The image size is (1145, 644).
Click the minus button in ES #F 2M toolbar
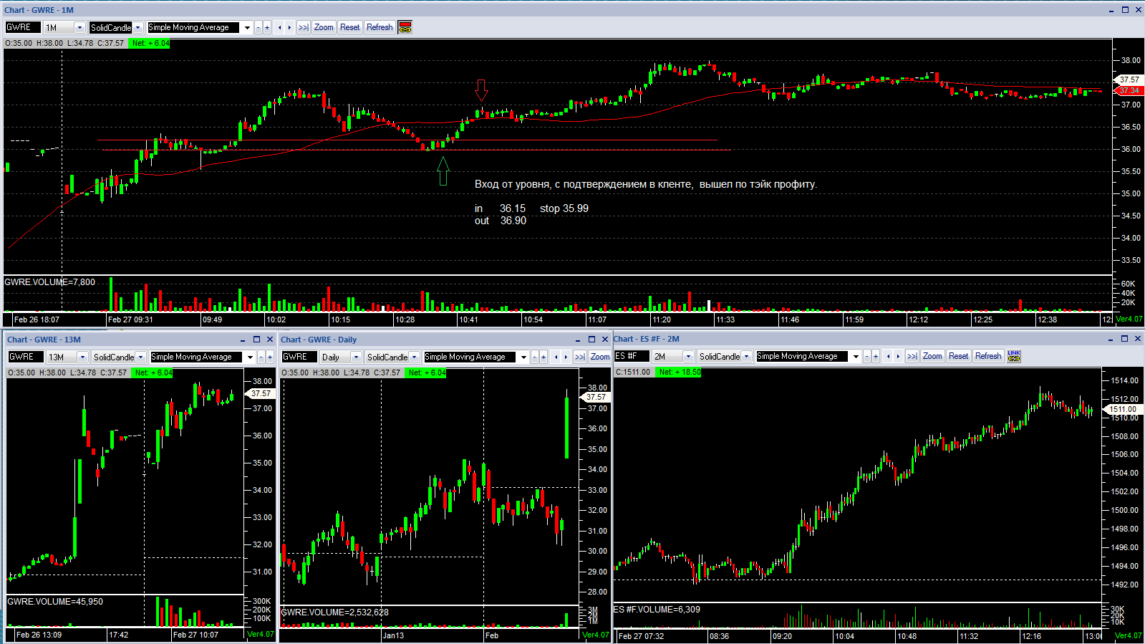[867, 356]
